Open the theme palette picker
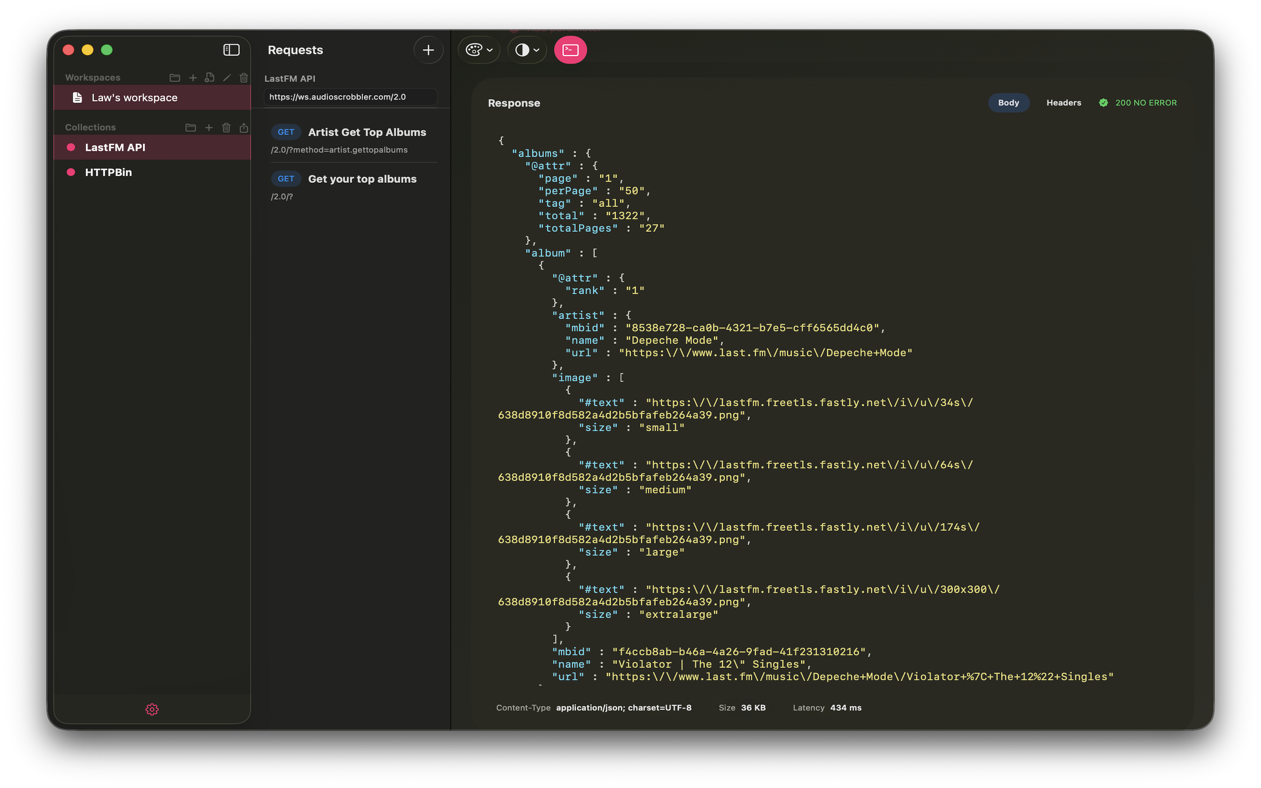 pyautogui.click(x=473, y=49)
